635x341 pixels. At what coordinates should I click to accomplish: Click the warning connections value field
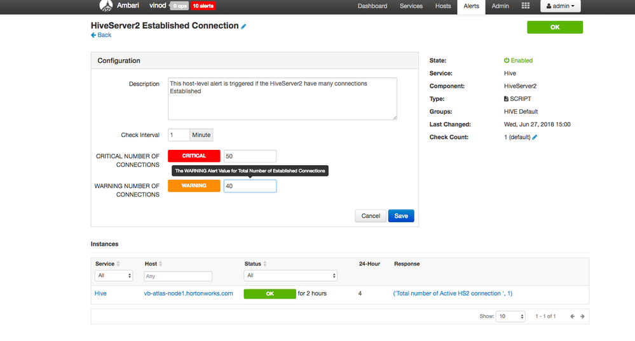[250, 186]
